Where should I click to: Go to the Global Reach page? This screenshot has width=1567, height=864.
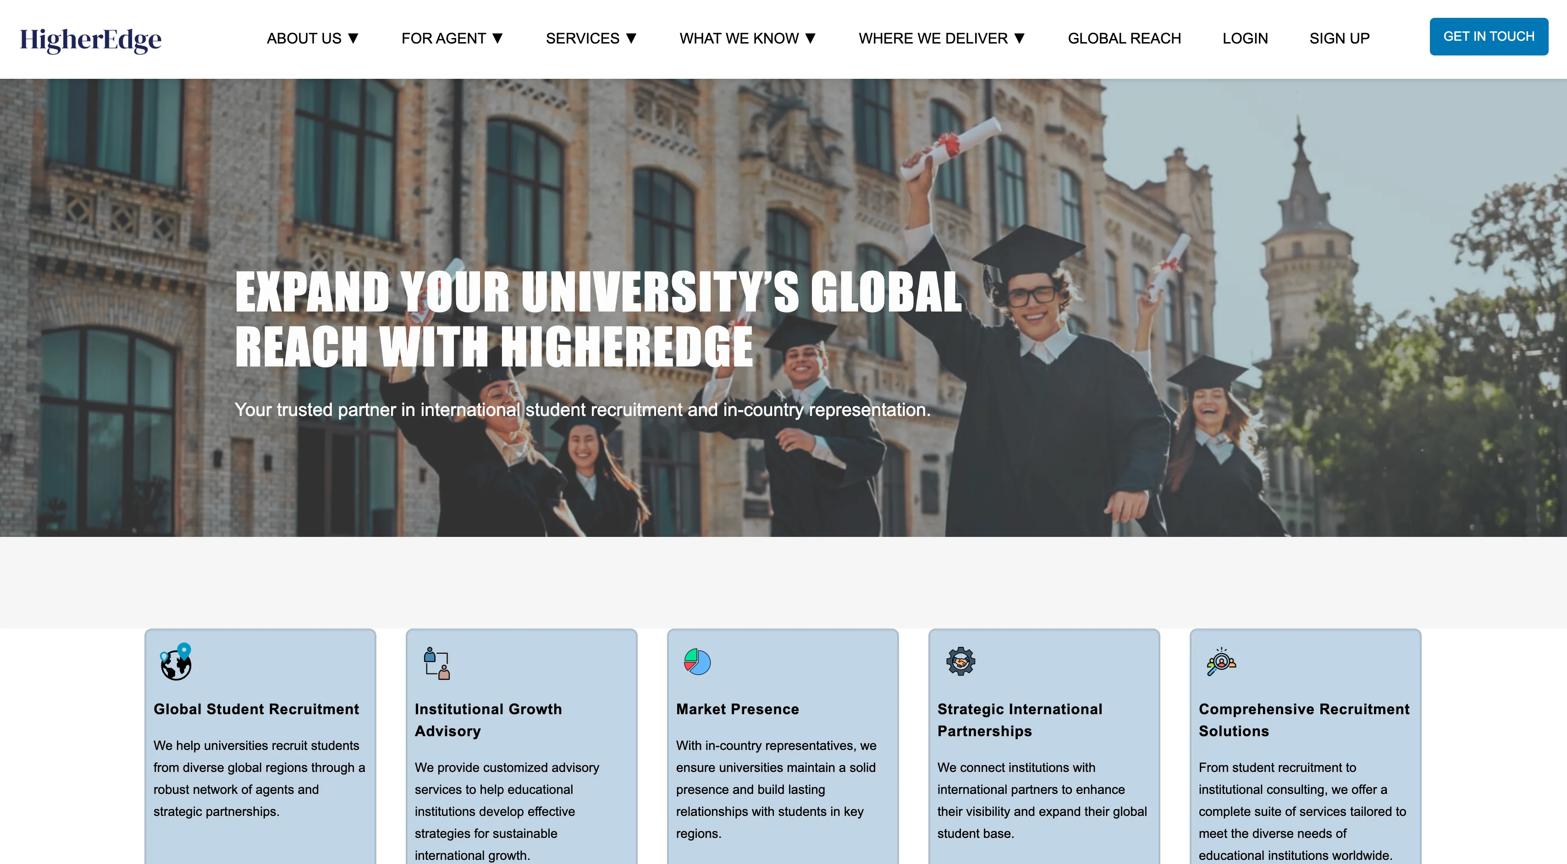pos(1124,38)
